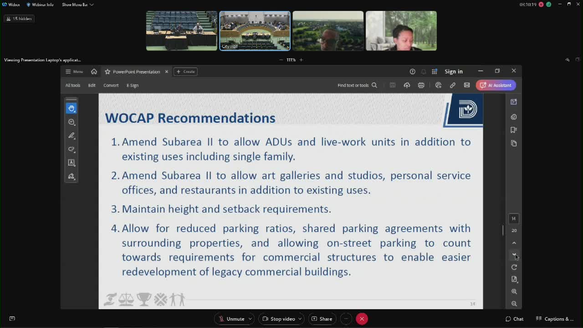This screenshot has height=328, width=583.
Task: Zoom in on the PDF page
Action: [x=514, y=292]
